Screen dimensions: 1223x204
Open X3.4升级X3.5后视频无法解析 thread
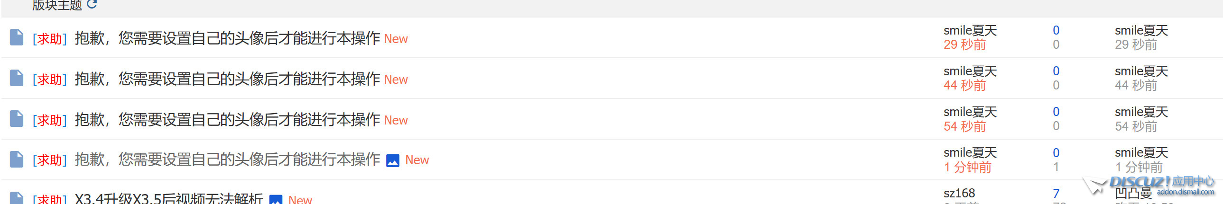click(x=169, y=199)
